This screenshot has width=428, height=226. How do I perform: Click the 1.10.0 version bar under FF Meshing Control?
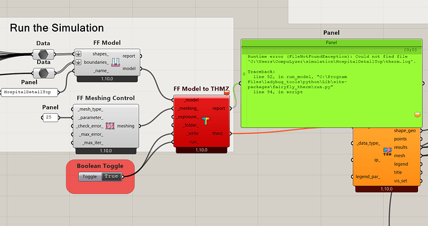tap(105, 151)
